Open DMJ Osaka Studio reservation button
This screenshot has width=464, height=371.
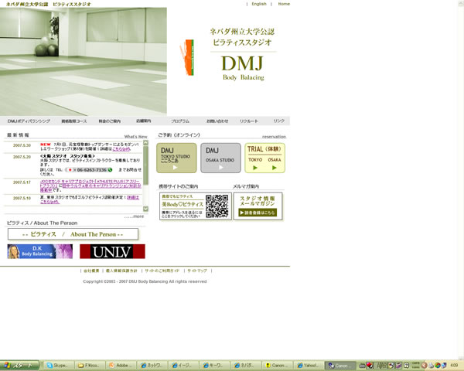[220, 158]
